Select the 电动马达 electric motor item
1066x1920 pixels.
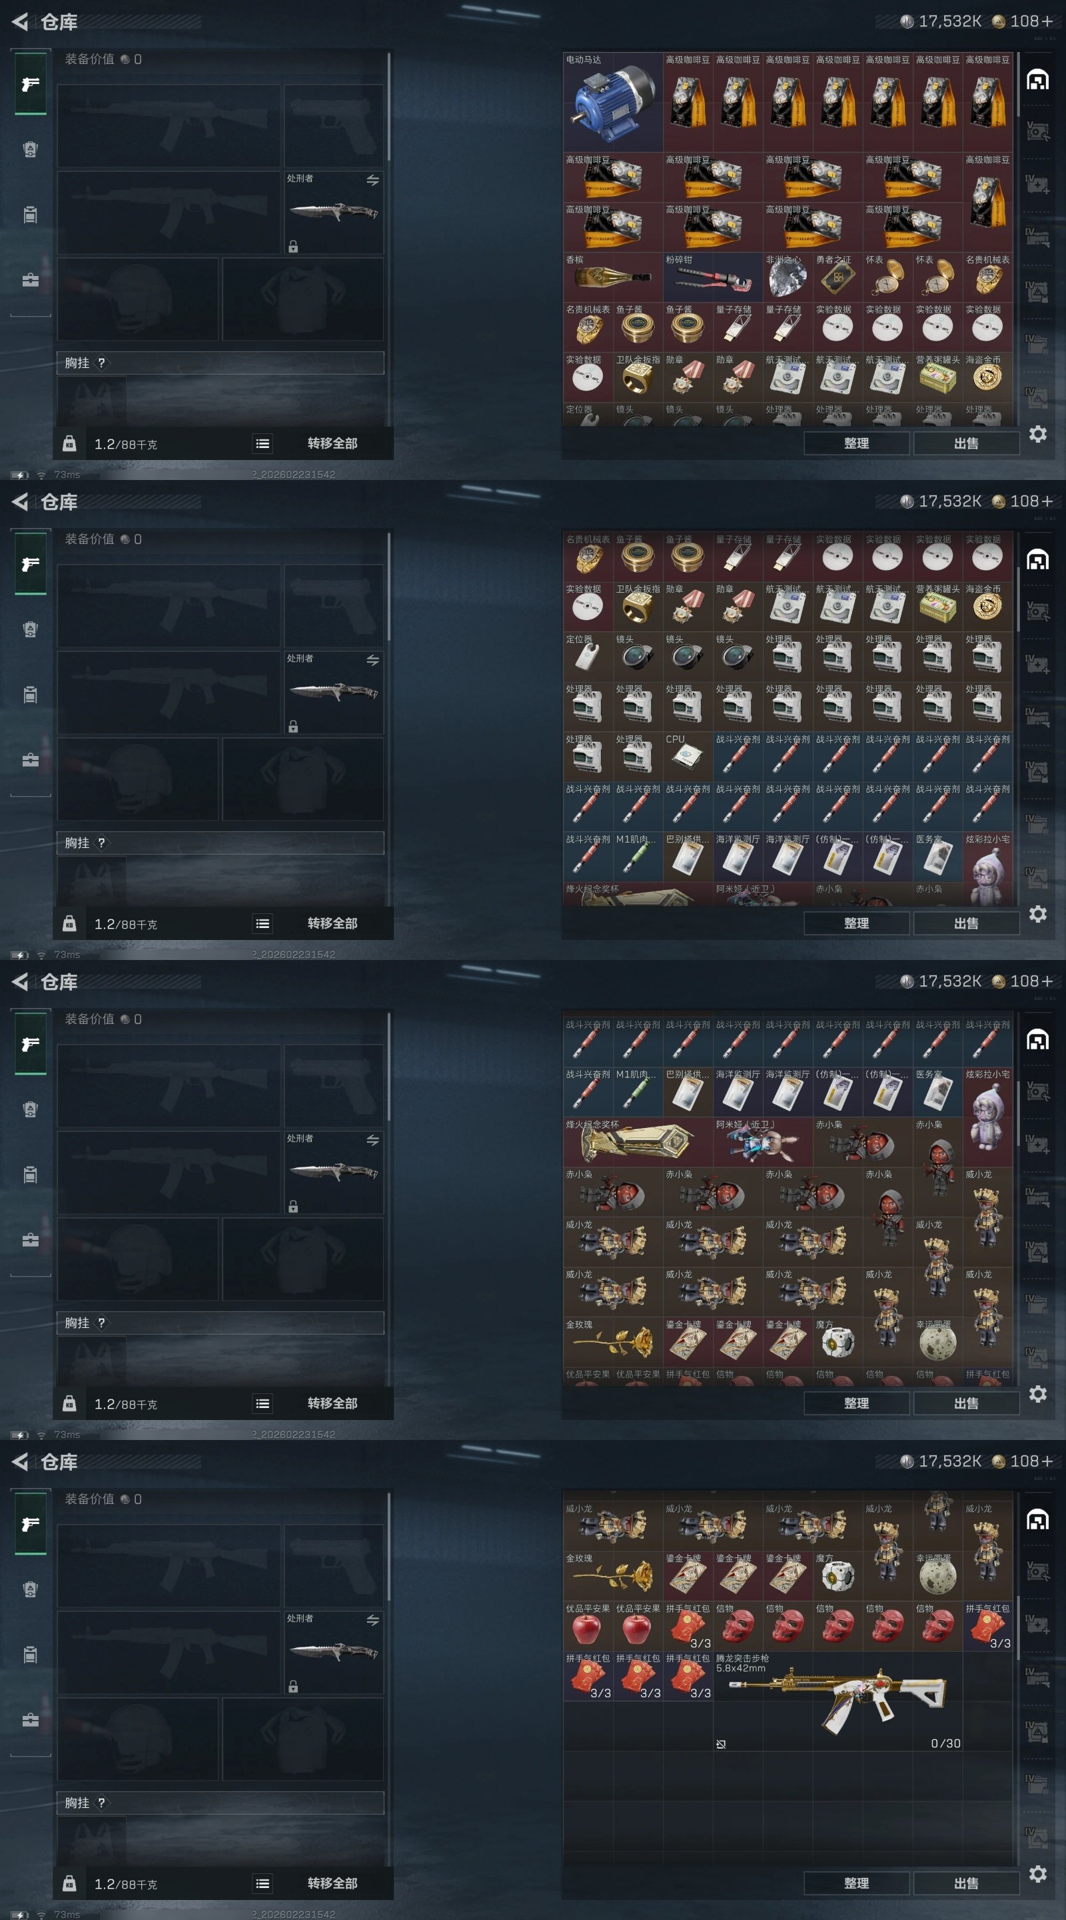point(613,102)
